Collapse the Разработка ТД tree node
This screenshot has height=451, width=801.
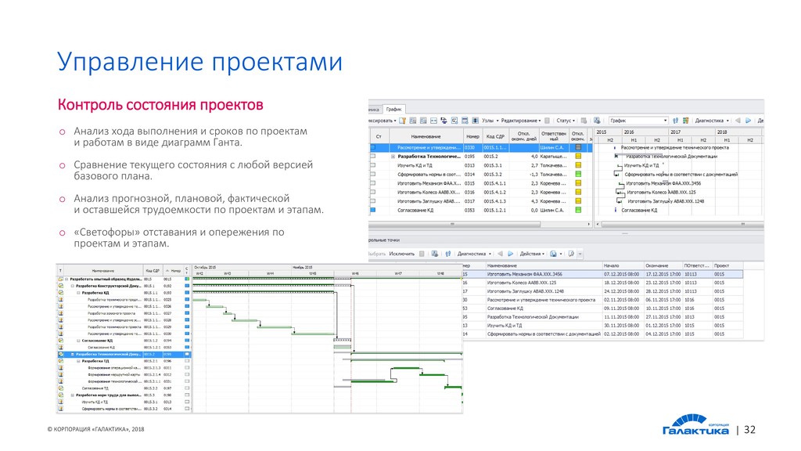(x=79, y=361)
